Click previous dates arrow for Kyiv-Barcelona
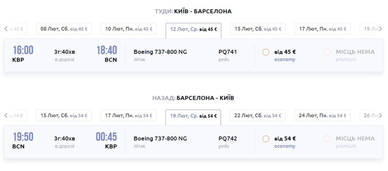 coord(6,29)
